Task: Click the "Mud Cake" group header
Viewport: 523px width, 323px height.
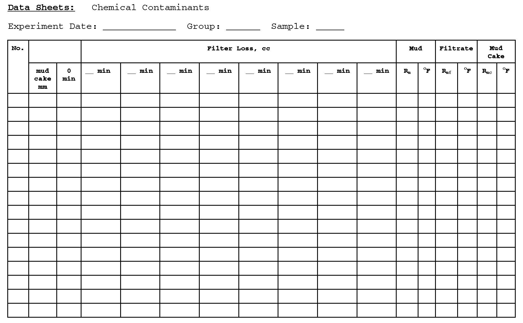Action: (496, 52)
